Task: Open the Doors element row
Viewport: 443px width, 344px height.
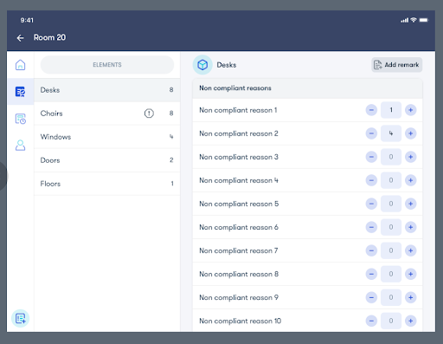Action: [107, 160]
